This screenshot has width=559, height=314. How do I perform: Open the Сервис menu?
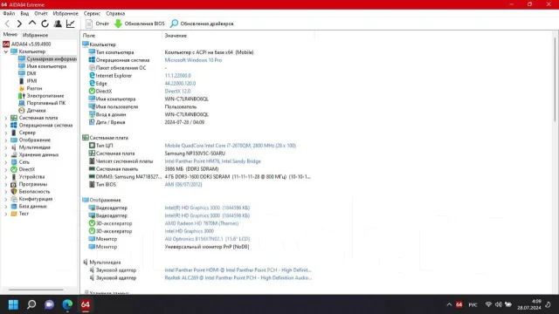coord(92,13)
